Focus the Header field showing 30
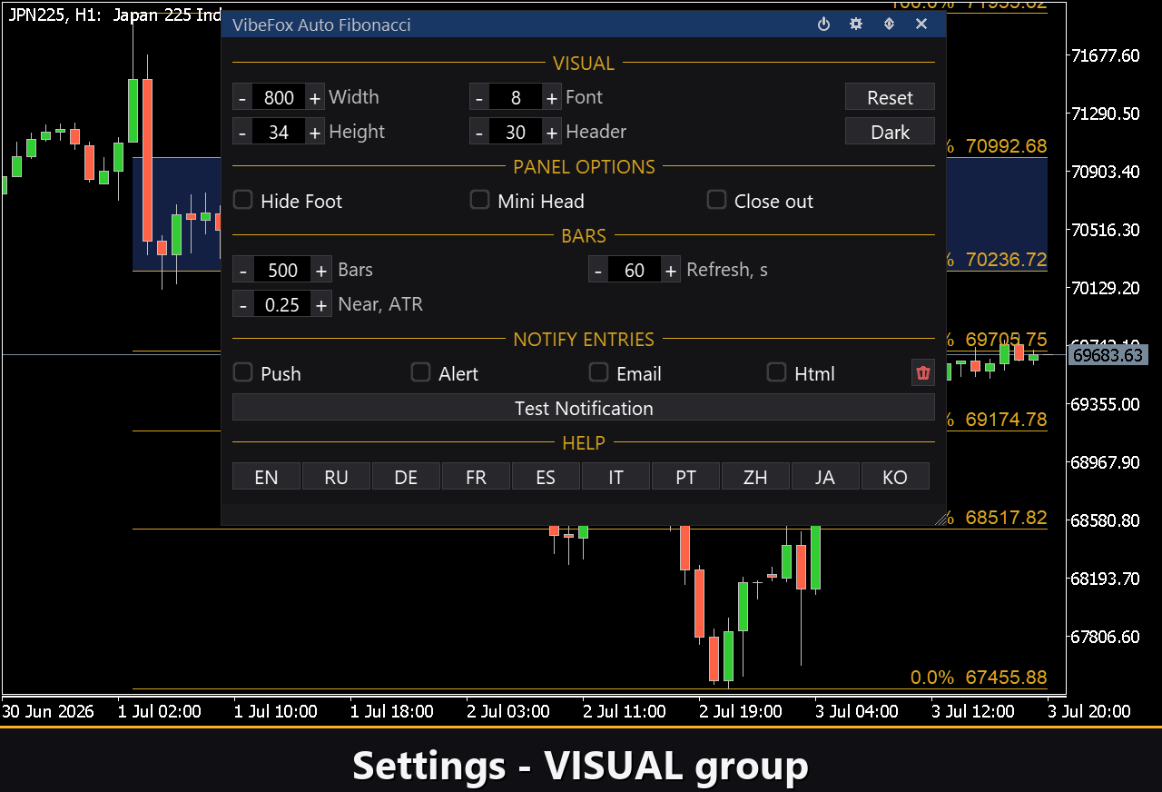The image size is (1162, 792). point(516,132)
